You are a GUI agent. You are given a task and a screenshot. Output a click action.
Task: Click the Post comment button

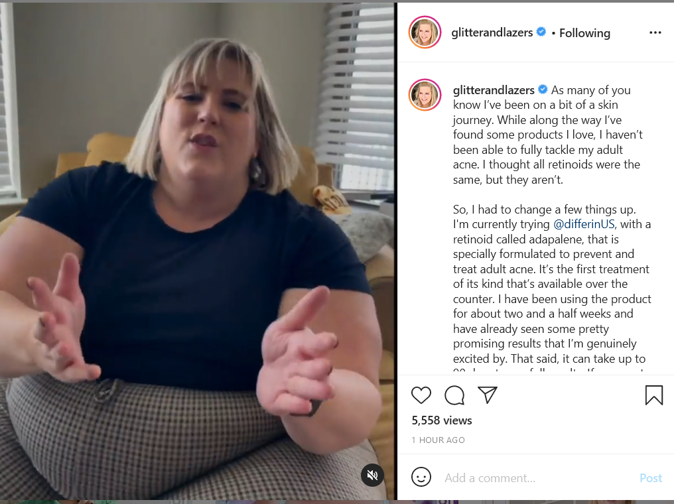click(x=651, y=477)
